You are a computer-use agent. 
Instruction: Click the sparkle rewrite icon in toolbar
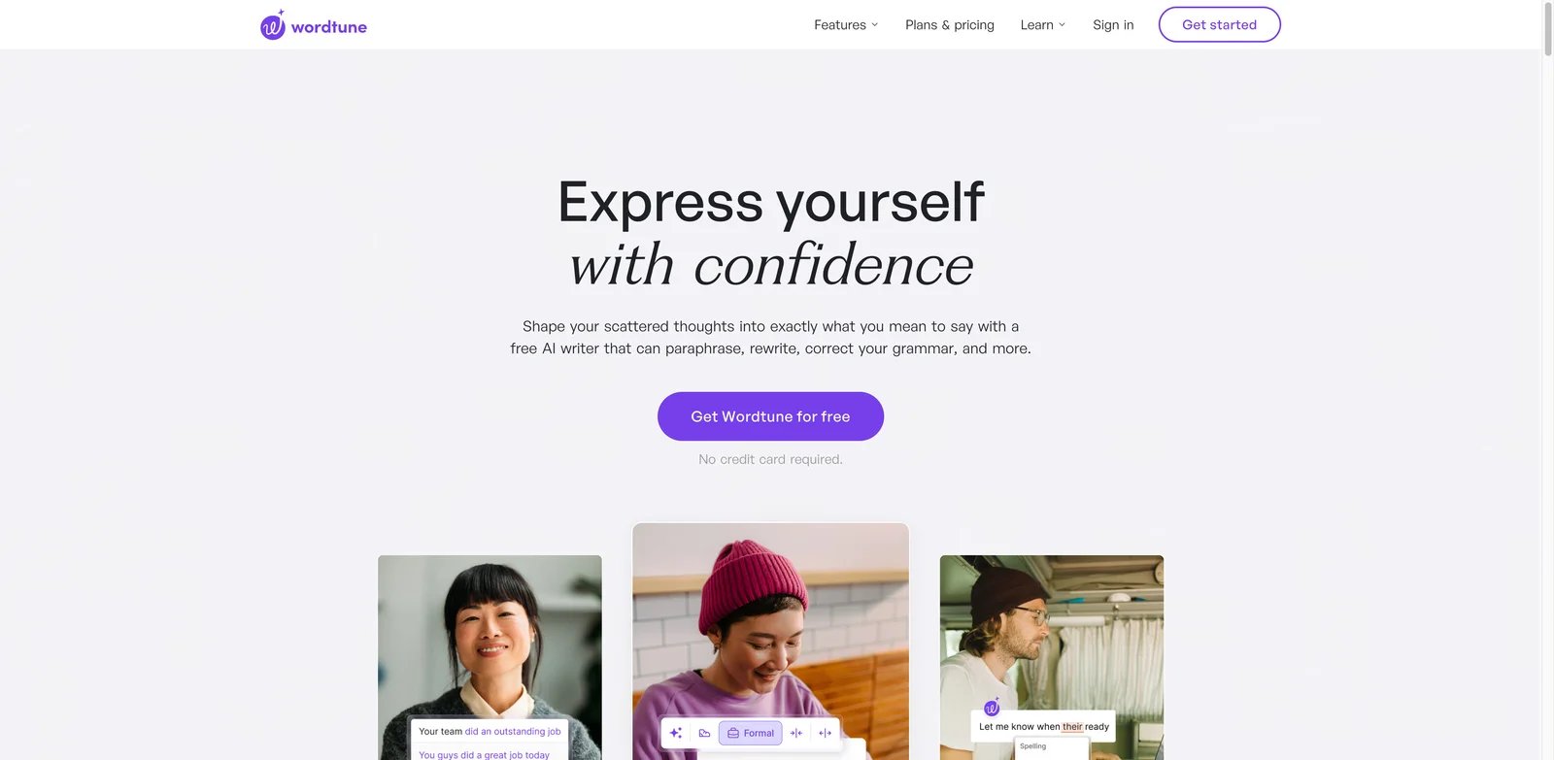coord(676,733)
